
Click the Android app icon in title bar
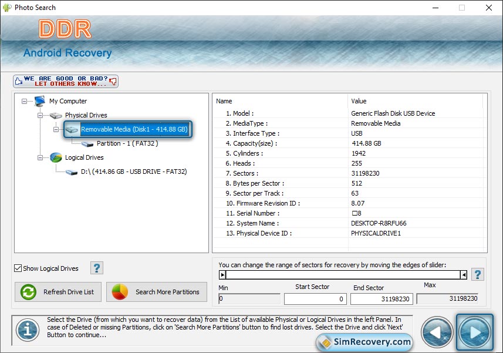point(7,8)
